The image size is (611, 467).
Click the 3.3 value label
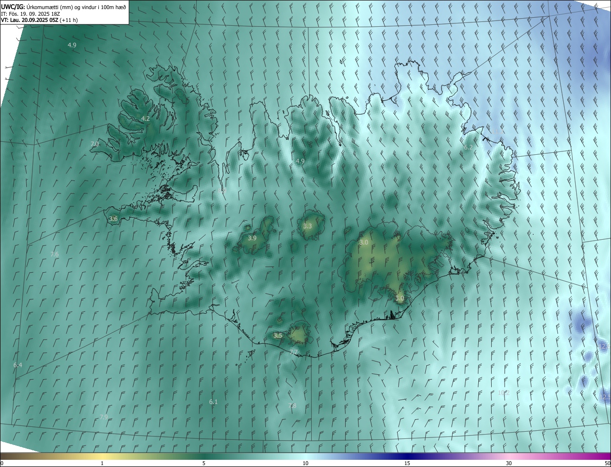(x=307, y=226)
